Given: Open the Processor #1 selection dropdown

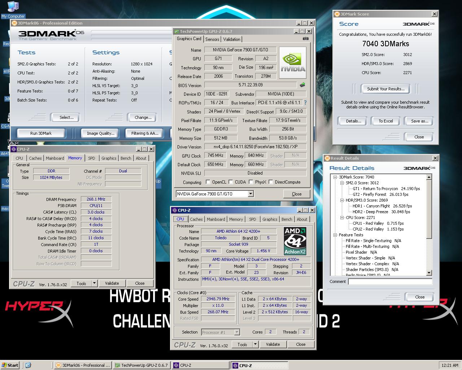Looking at the screenshot, I should [x=237, y=332].
